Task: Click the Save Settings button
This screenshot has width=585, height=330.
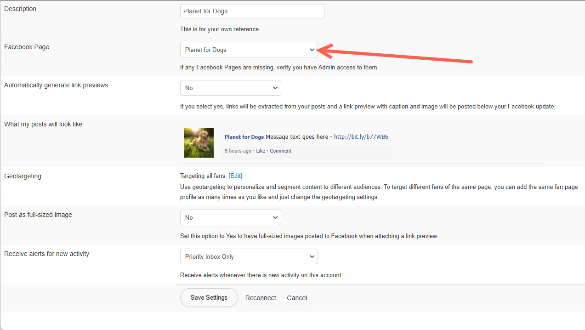Action: click(209, 297)
